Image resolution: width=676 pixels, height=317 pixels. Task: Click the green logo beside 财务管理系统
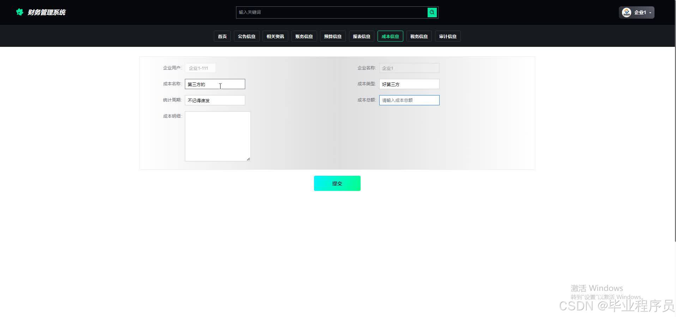click(x=20, y=12)
